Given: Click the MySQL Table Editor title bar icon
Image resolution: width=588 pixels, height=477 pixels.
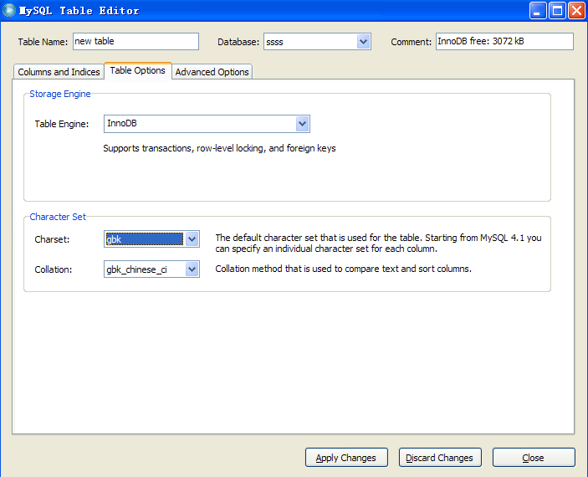Looking at the screenshot, I should [x=9, y=11].
